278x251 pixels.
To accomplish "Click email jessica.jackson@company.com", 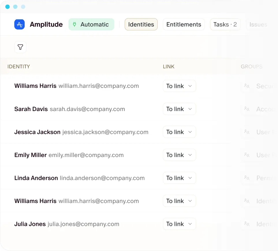I will (x=105, y=132).
